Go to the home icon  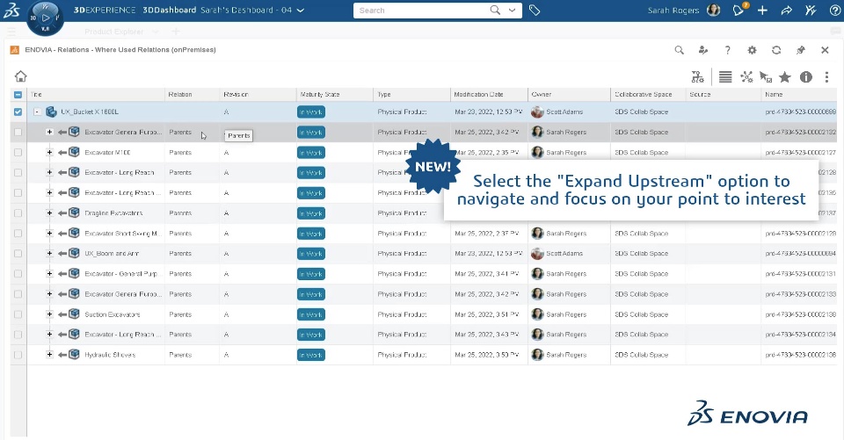point(20,76)
